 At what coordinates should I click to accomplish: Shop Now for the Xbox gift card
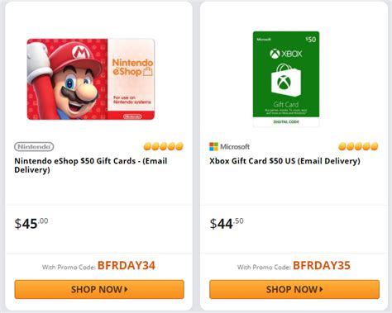pos(294,289)
